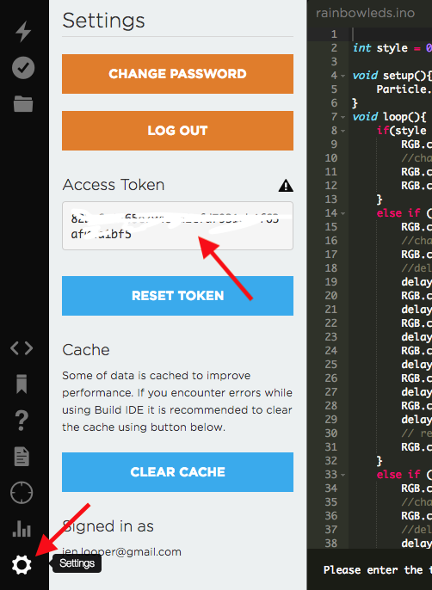
Task: Open the Help question mark icon
Action: pyautogui.click(x=22, y=421)
